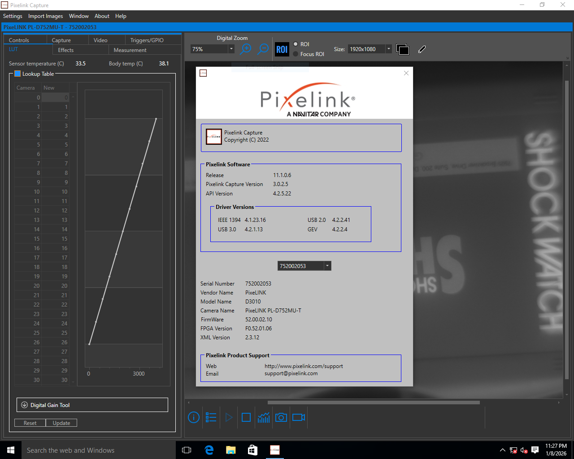574x459 pixels.
Task: Click the PixeLINK PL-D752MU-T camera title bar
Action: [x=287, y=27]
